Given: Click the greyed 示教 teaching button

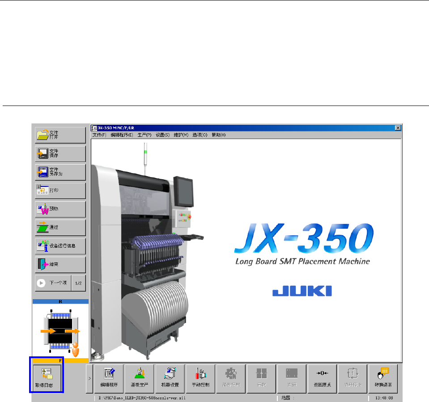Looking at the screenshot, I should (262, 378).
